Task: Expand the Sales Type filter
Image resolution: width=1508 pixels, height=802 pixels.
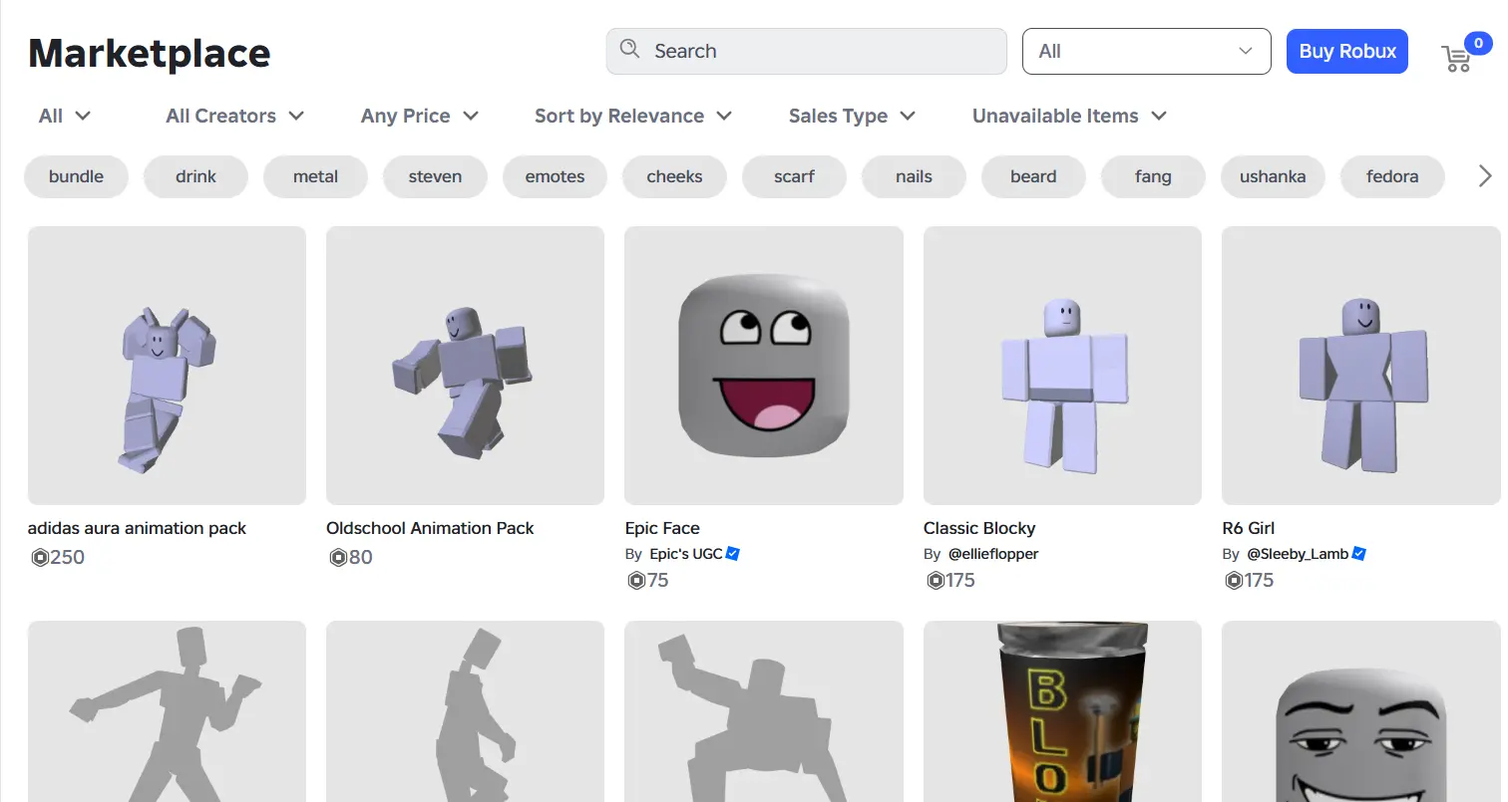Action: (x=851, y=116)
